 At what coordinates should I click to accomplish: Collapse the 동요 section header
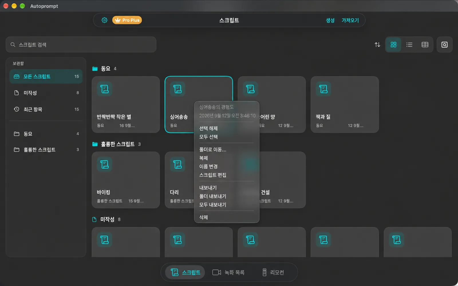(104, 69)
